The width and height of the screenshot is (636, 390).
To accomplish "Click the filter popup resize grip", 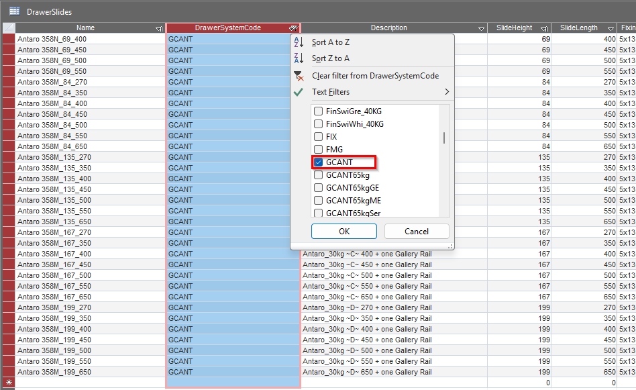I will [449, 246].
